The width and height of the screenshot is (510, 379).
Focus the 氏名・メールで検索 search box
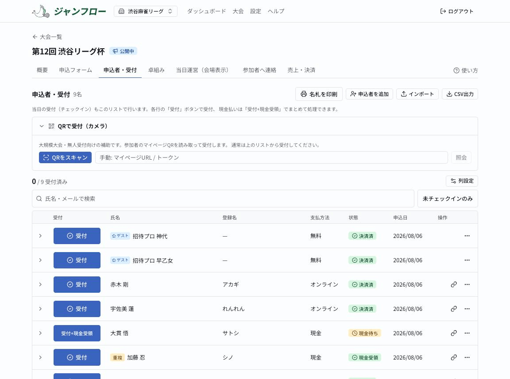point(223,199)
